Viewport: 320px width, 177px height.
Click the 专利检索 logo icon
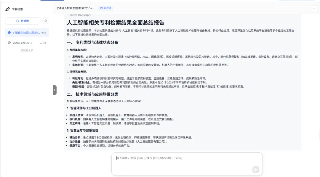(x=7, y=9)
